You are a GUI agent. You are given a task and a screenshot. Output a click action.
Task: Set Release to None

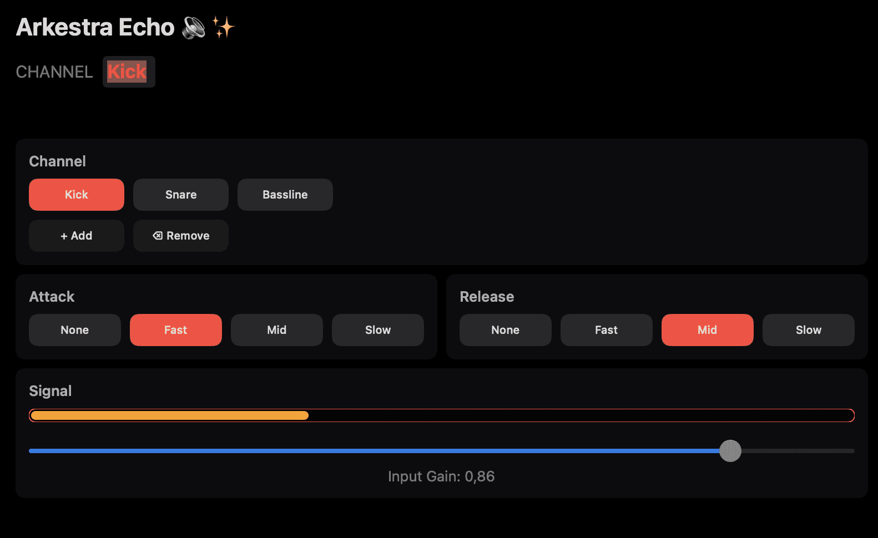tap(506, 330)
